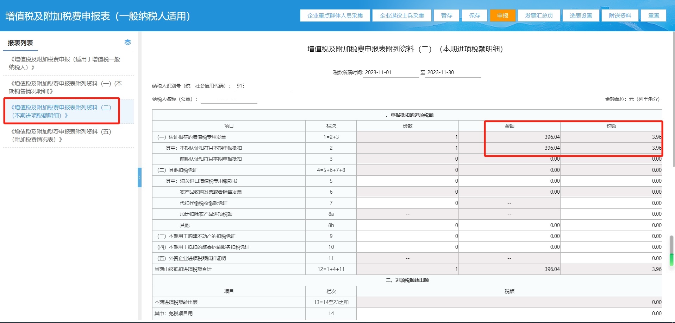Click the 重置 reset button
Screen dimensions: 675x323
[654, 15]
